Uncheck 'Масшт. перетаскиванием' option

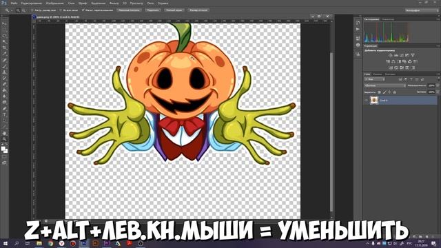tap(83, 10)
